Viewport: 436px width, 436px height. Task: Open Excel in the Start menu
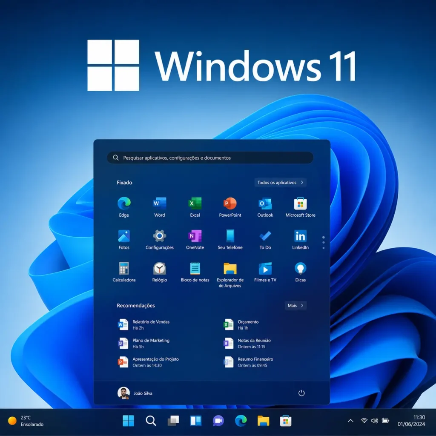(195, 207)
